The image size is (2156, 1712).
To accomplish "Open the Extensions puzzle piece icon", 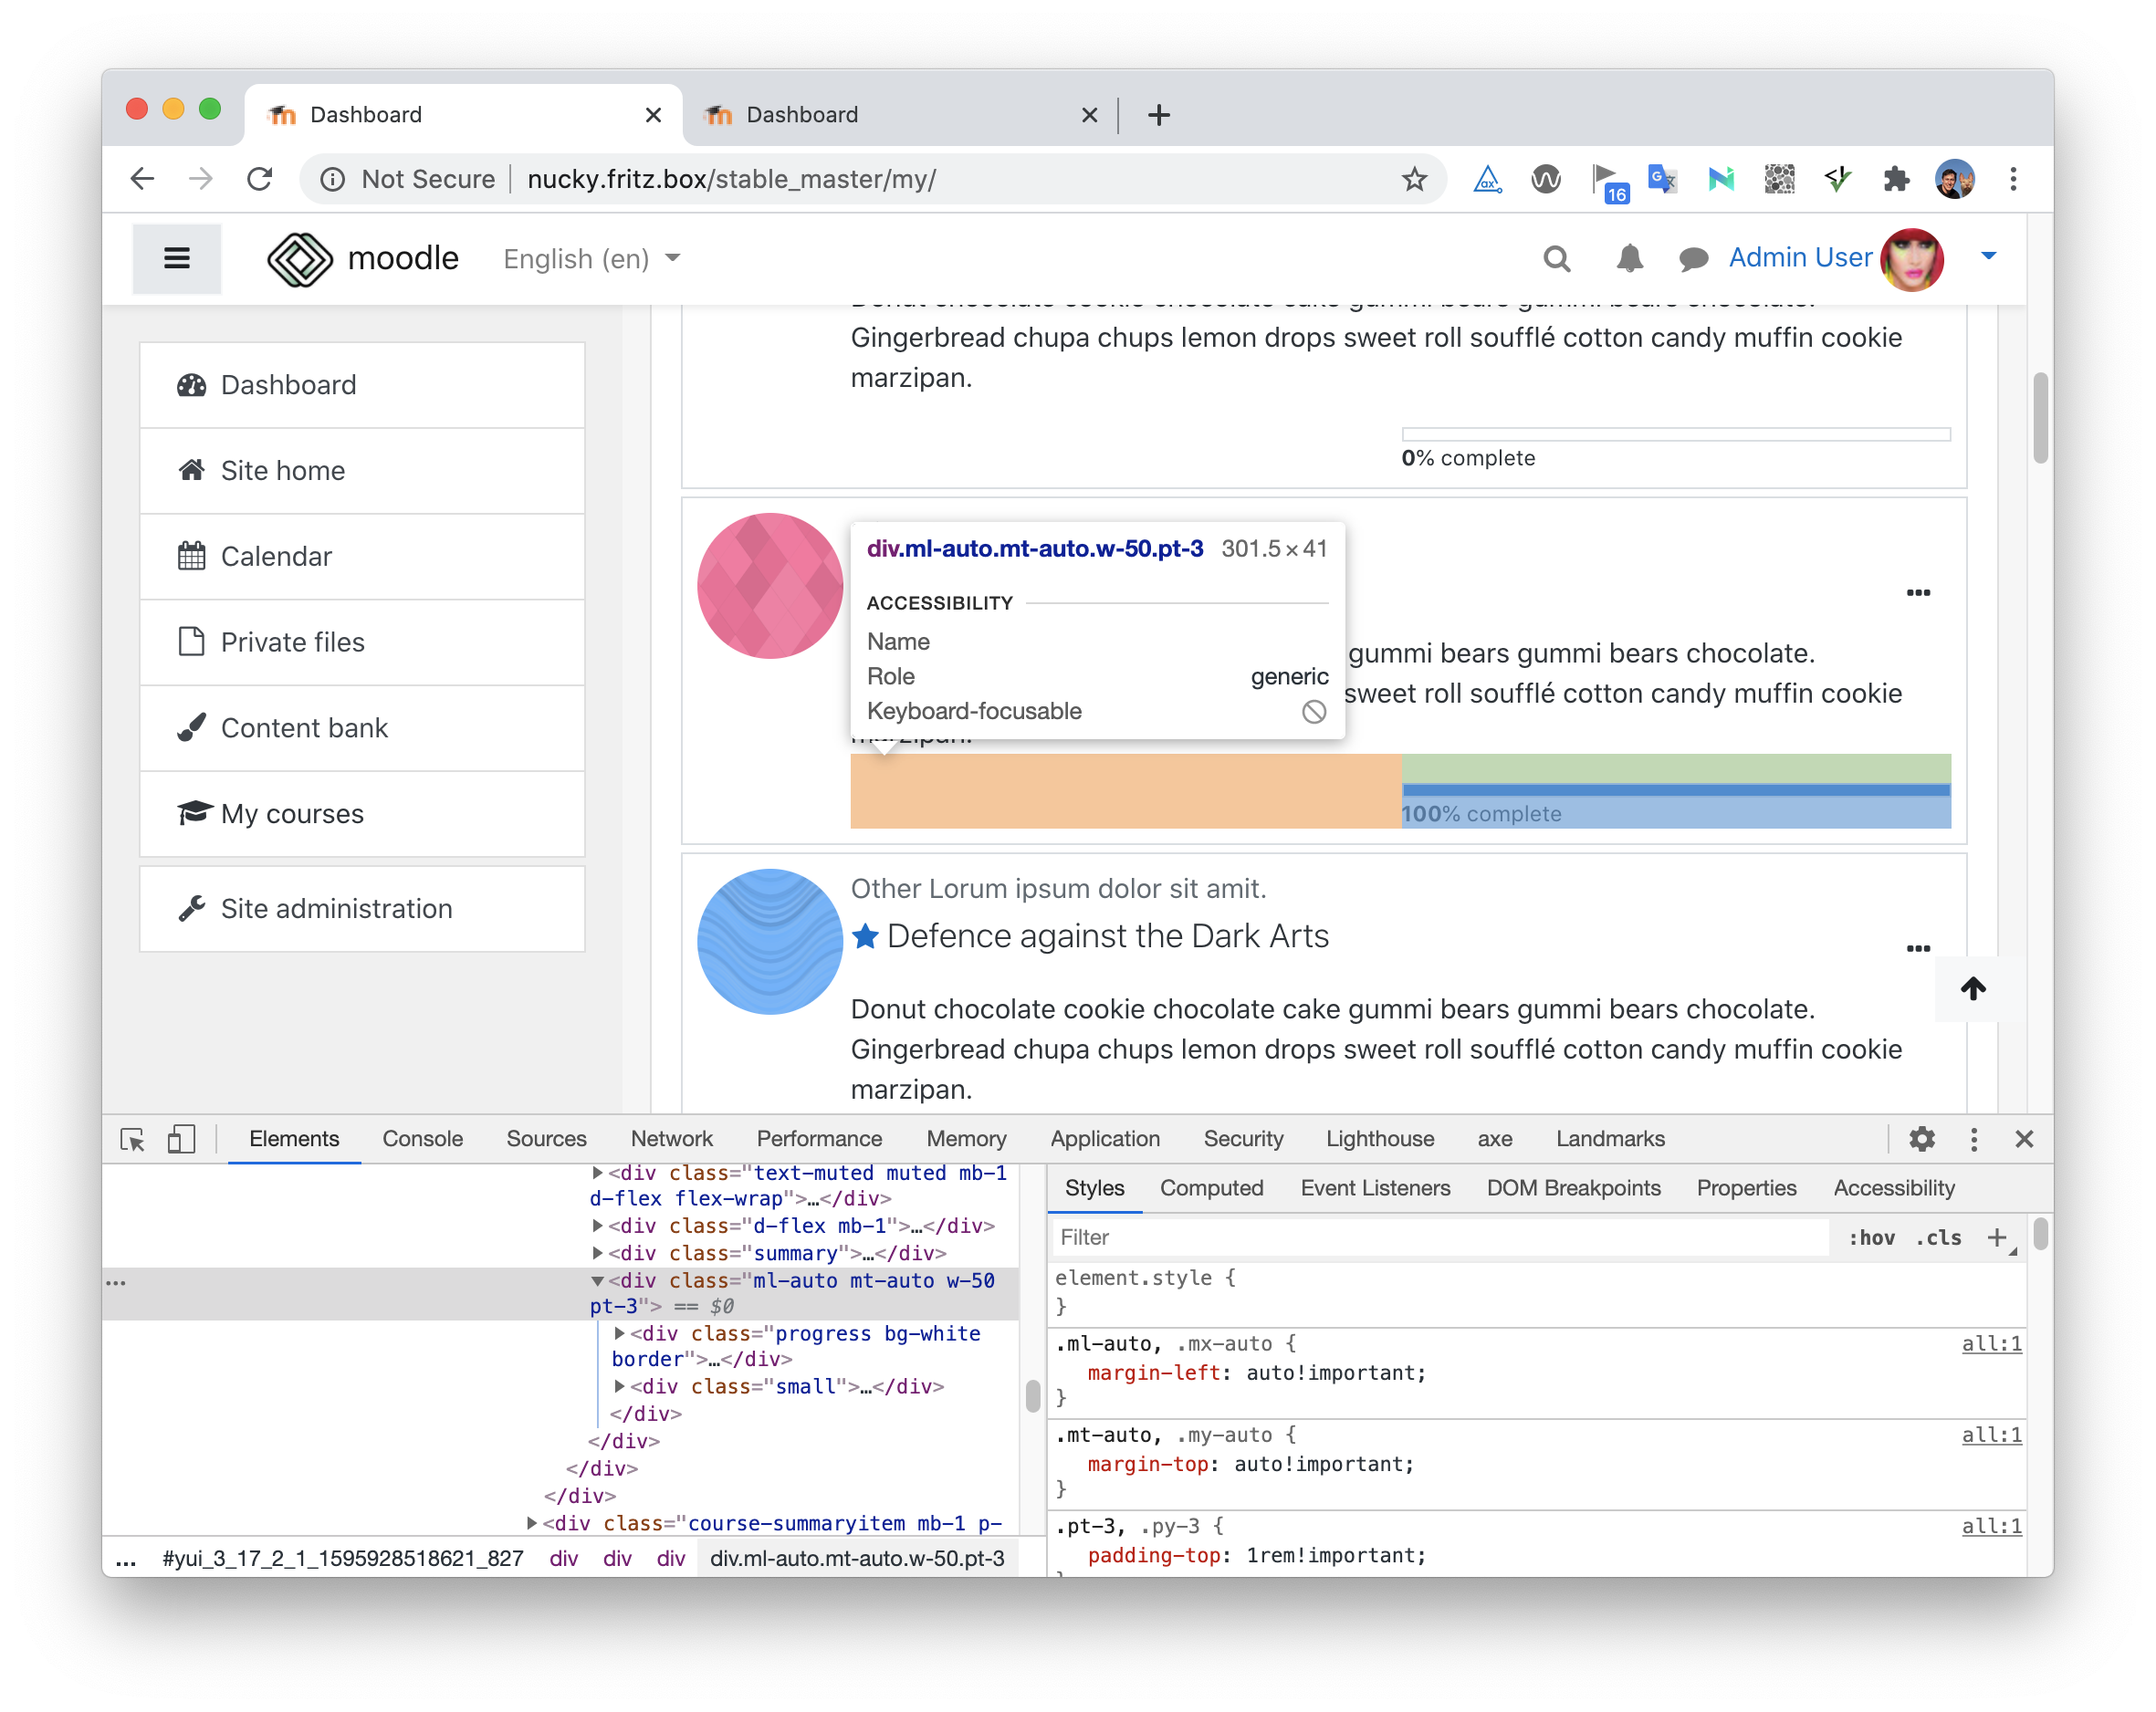I will pos(1896,179).
